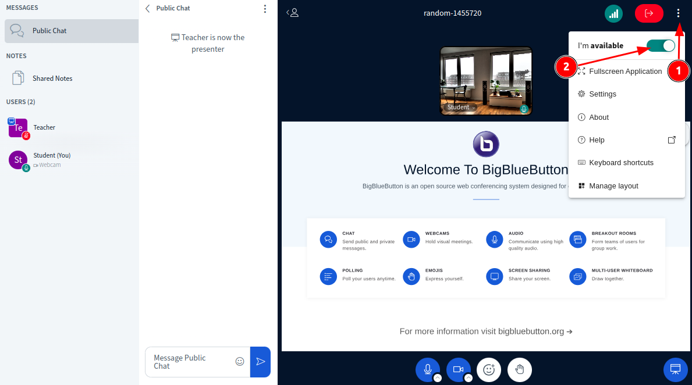Mute the microphone button
Screen dimensions: 692x385
(x=427, y=369)
